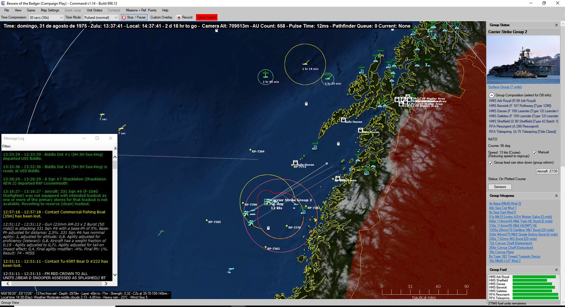Maximize the Message Log window
The width and height of the screenshot is (565, 307).
[97, 138]
